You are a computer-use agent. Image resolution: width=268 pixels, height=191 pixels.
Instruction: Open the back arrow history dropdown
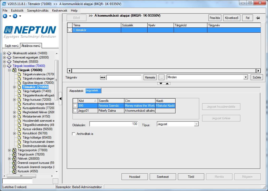coord(10,16)
